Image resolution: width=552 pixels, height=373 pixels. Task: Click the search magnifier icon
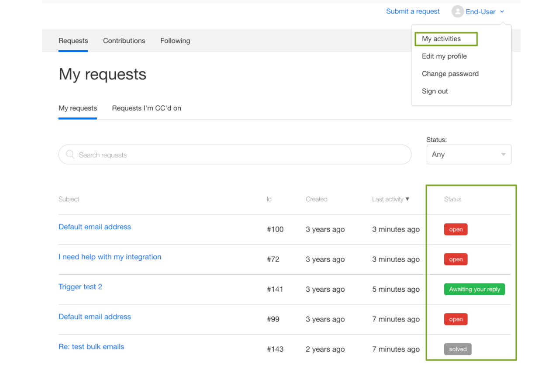70,155
